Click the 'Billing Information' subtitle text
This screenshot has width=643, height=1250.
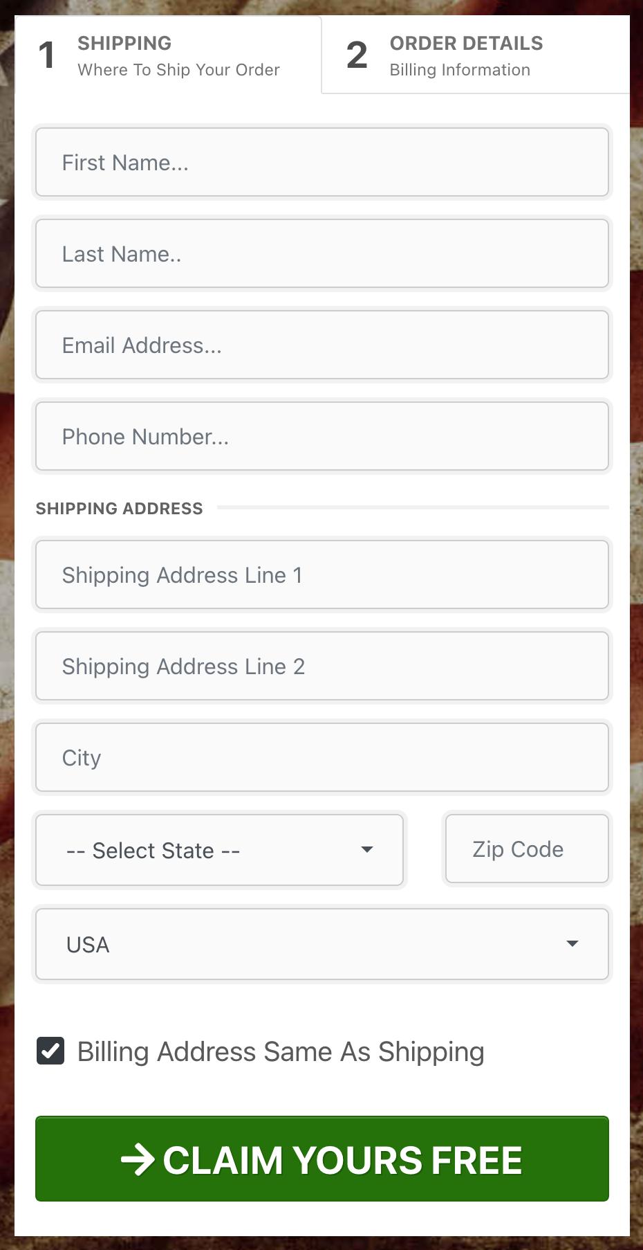point(460,70)
